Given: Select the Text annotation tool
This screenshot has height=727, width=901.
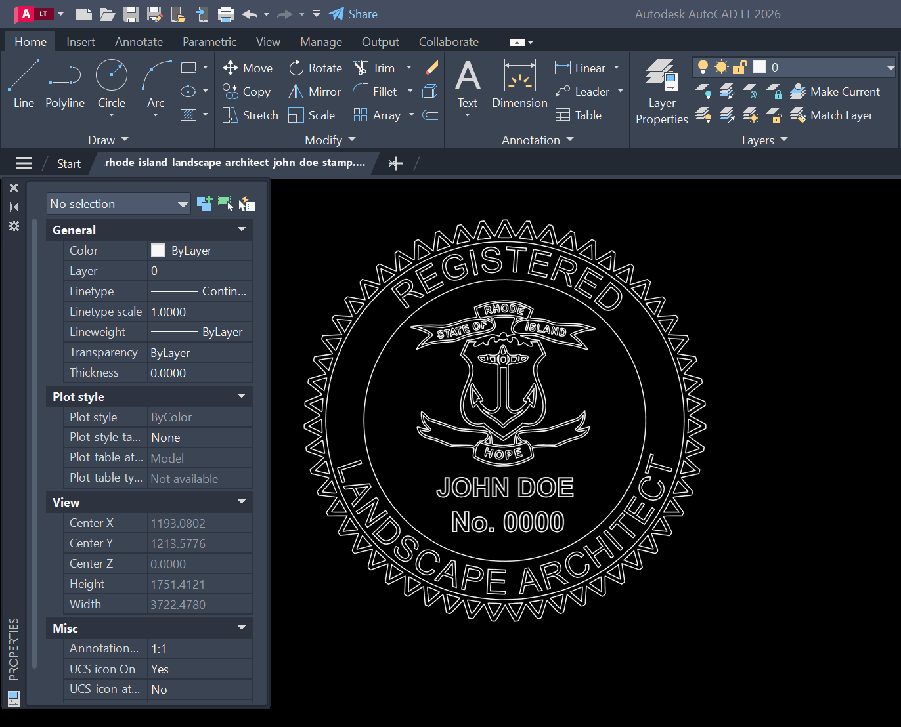Looking at the screenshot, I should 468,83.
